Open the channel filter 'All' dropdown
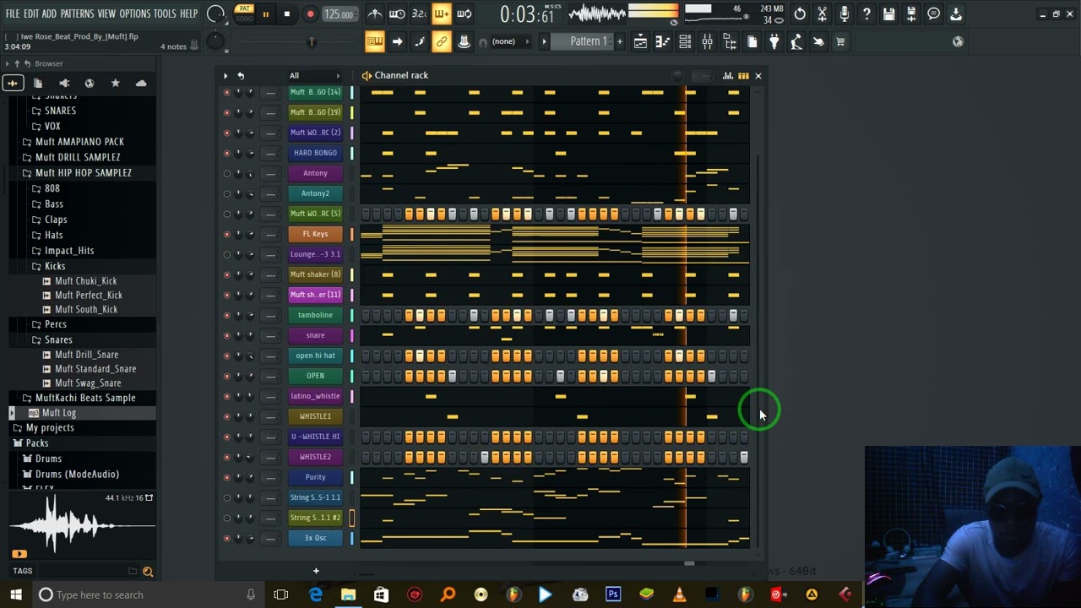This screenshot has height=608, width=1081. pos(314,76)
